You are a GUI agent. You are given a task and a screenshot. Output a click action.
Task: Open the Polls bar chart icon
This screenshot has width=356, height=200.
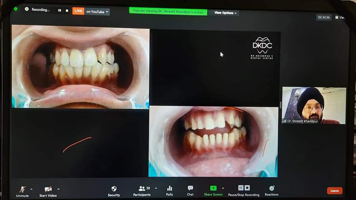coord(169,191)
